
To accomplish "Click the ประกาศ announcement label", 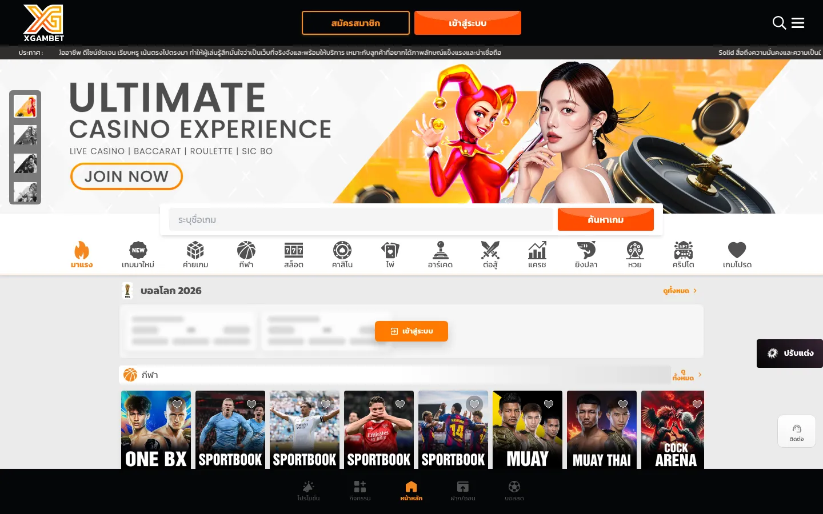I will click(x=31, y=53).
